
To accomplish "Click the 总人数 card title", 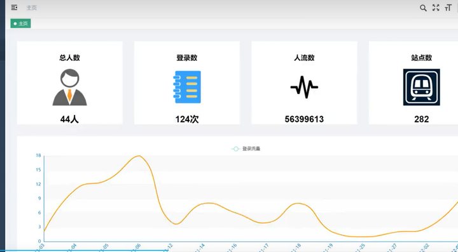I will (69, 58).
